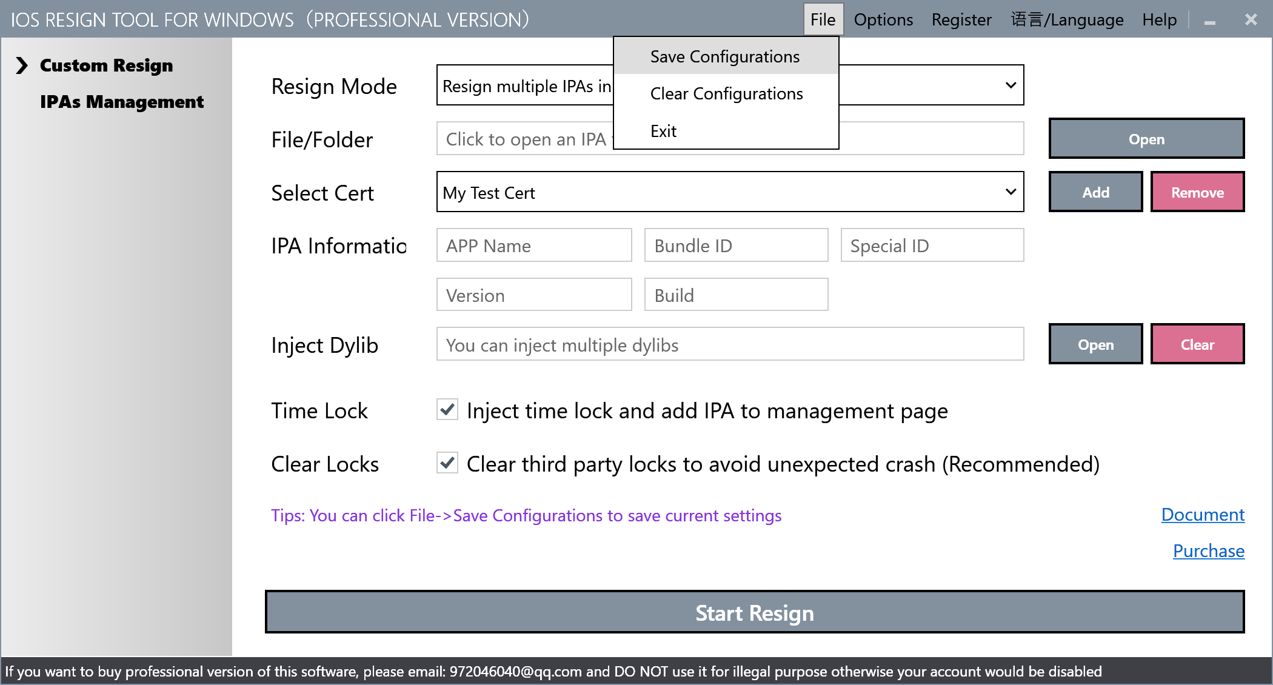The width and height of the screenshot is (1273, 685).
Task: Click the Add certificate button
Action: 1095,192
